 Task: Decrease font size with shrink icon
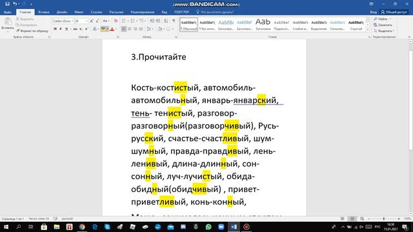tap(97, 21)
